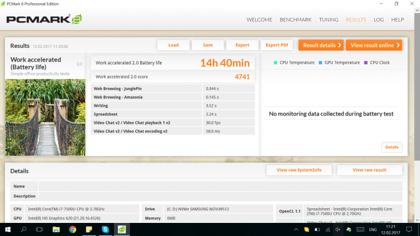Select 'Video Chat encoding v2' row
The height and width of the screenshot is (236, 420).
(173, 131)
